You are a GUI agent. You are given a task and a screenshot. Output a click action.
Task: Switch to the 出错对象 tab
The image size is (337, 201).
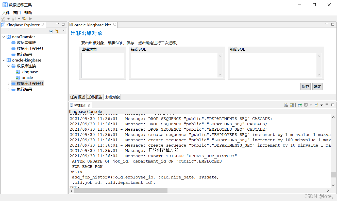(112, 97)
